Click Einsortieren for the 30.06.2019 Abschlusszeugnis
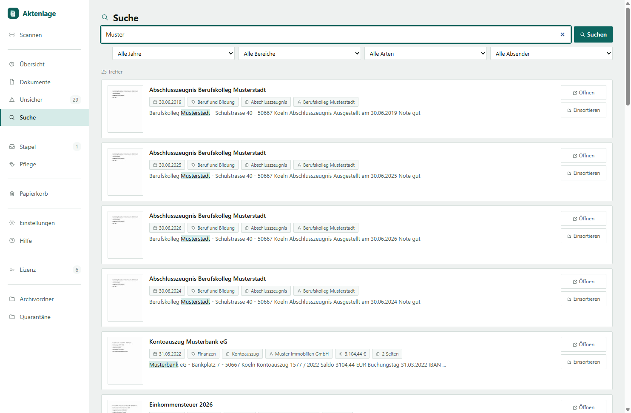This screenshot has height=413, width=631. click(583, 110)
